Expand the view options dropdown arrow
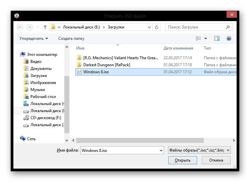This screenshot has width=250, height=182. tap(205, 38)
